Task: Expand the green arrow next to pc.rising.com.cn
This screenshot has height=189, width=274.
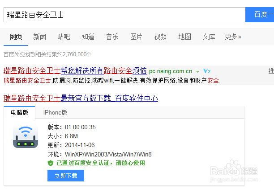Action: click(x=197, y=71)
